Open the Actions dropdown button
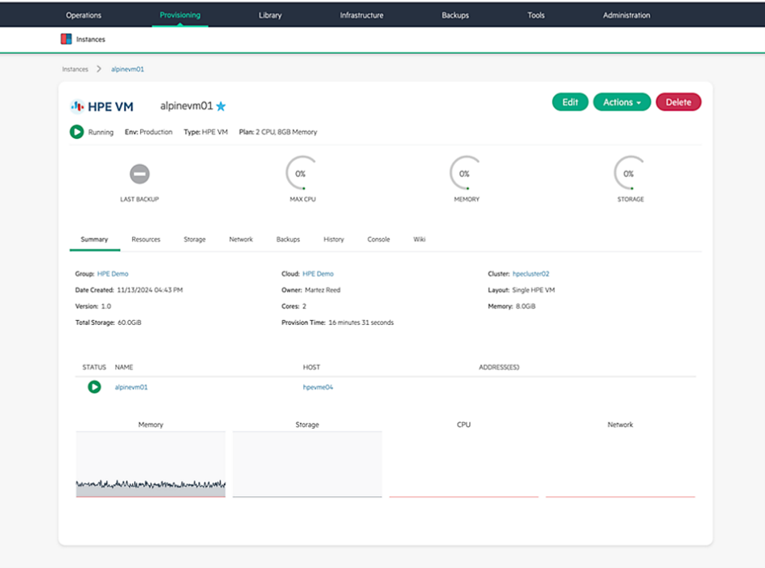Image resolution: width=765 pixels, height=568 pixels. (x=622, y=102)
